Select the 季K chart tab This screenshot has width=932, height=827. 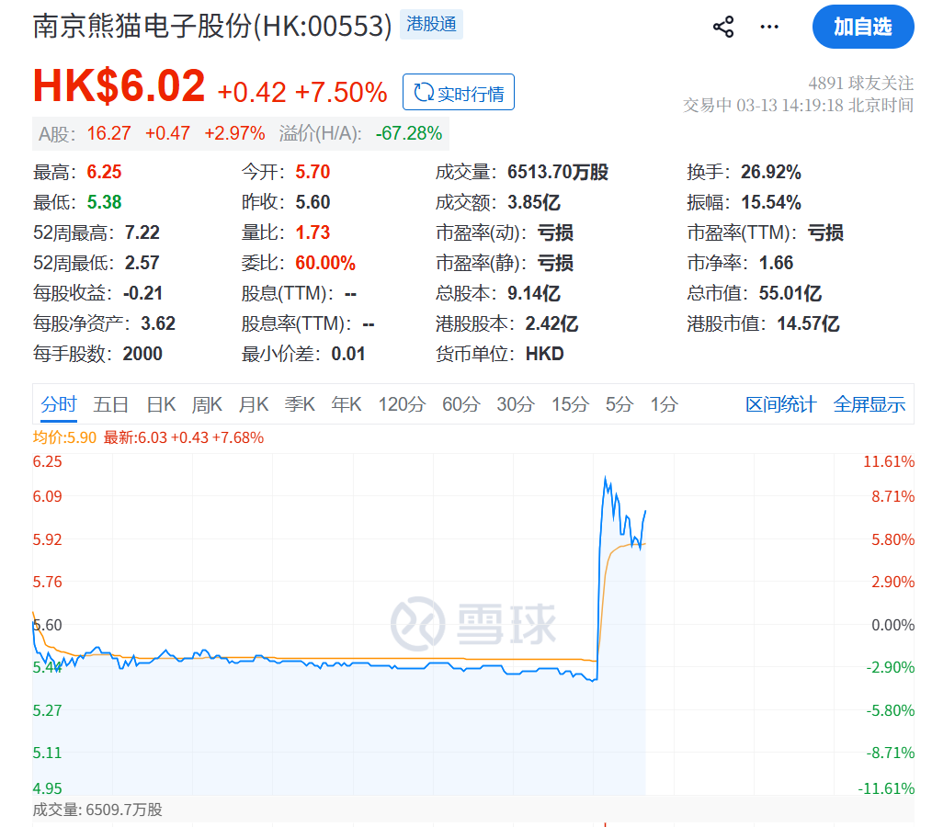pos(300,404)
